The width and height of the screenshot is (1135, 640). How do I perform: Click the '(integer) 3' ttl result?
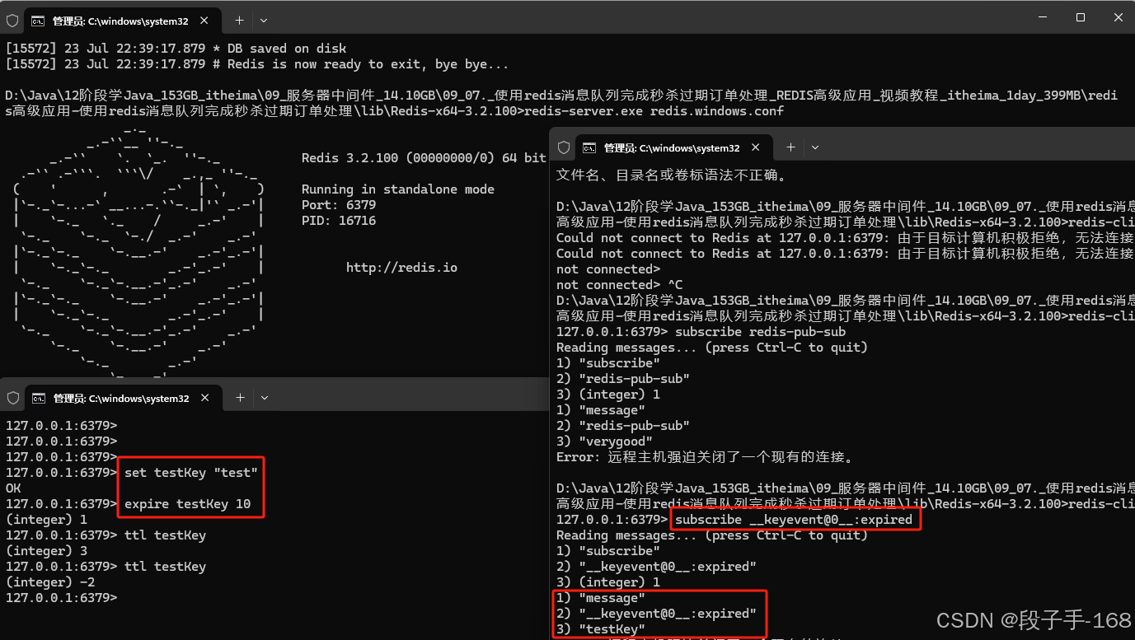point(46,551)
